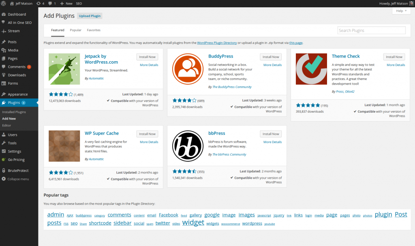Click the user avatar next to Howdy

pyautogui.click(x=412, y=3)
